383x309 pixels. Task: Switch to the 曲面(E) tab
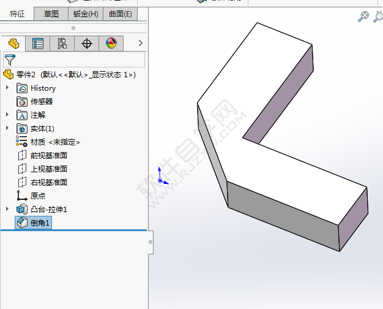tap(121, 13)
